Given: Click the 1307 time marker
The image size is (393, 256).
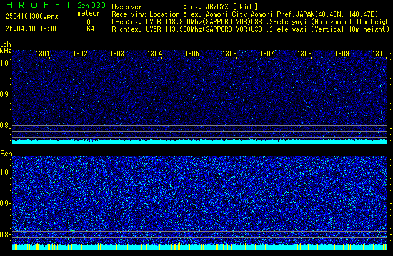Looking at the screenshot, I should point(267,54).
